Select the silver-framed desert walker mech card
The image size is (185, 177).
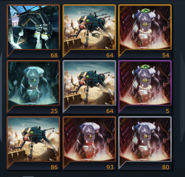click(89, 87)
